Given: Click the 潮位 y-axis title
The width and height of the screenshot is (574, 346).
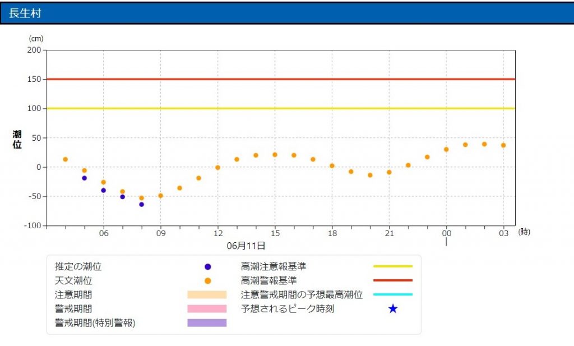Looking at the screenshot, I should tap(17, 140).
